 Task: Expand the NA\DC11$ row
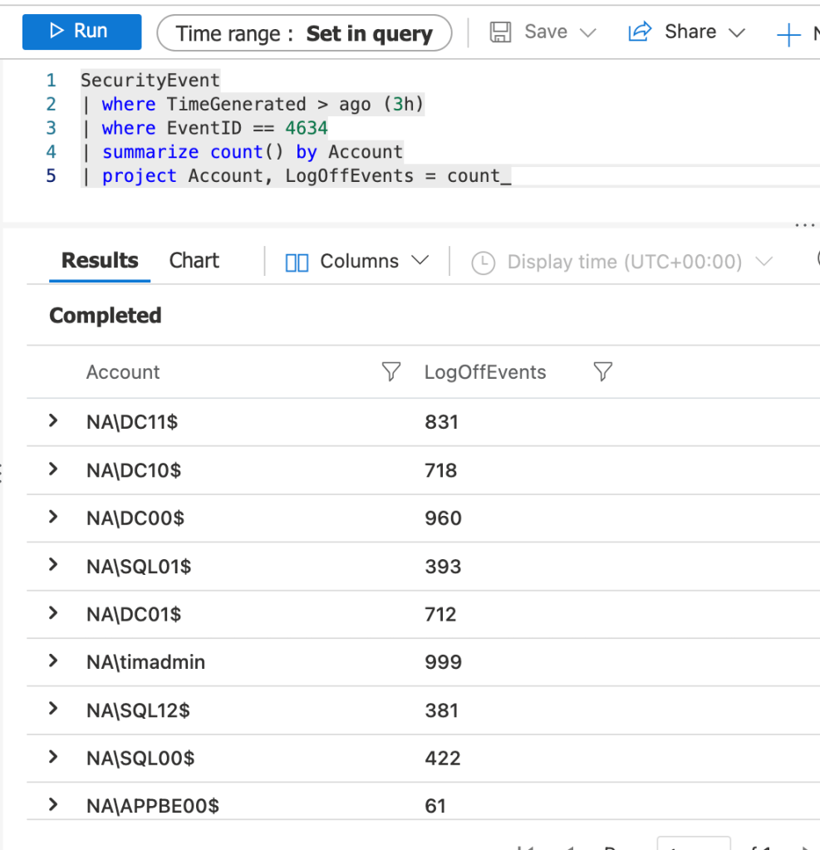54,421
